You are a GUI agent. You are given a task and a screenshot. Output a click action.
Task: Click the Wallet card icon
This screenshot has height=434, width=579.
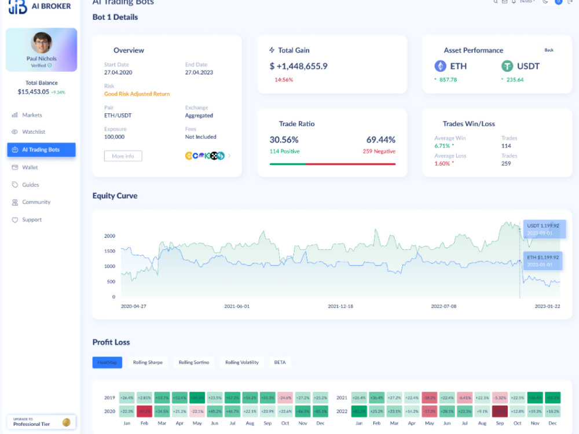15,168
